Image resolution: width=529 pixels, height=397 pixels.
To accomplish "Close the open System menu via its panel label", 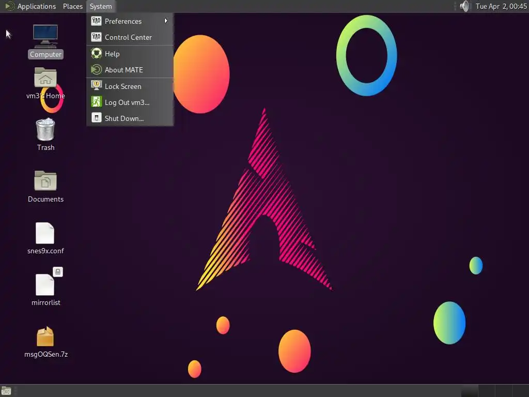I will click(x=101, y=6).
